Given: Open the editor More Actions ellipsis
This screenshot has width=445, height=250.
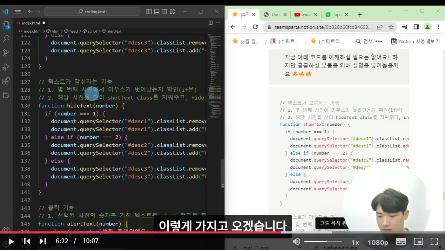Looking at the screenshot, I should coord(218,23).
